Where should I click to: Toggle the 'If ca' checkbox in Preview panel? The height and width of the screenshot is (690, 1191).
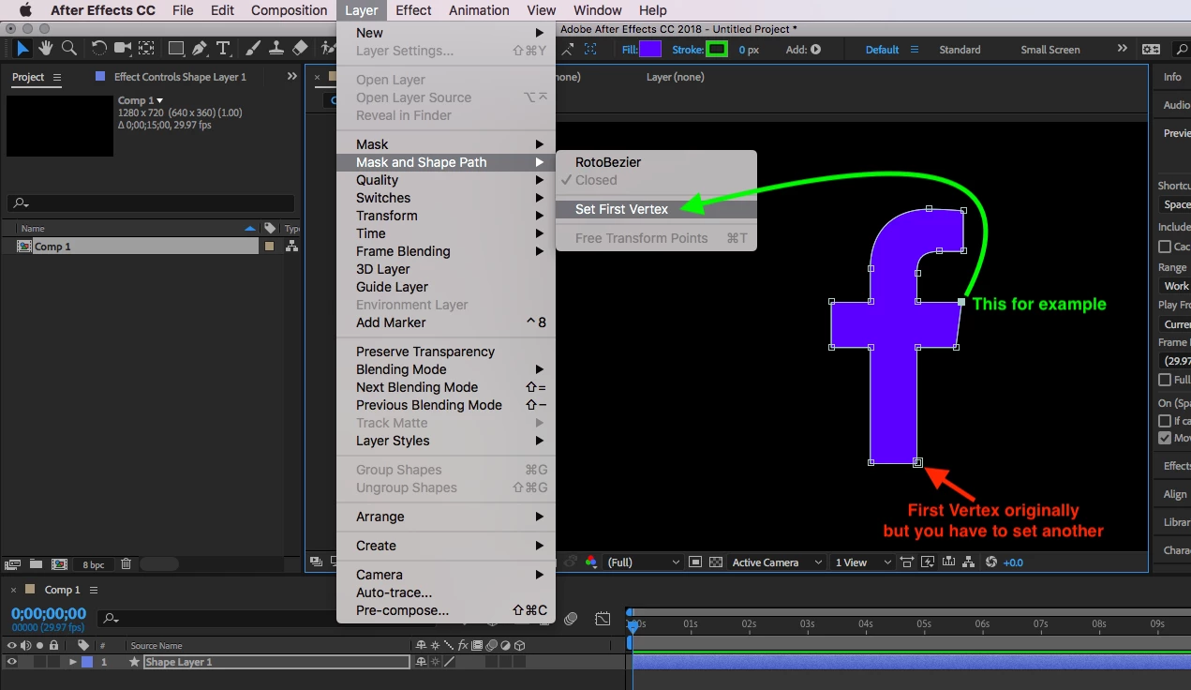coord(1165,421)
